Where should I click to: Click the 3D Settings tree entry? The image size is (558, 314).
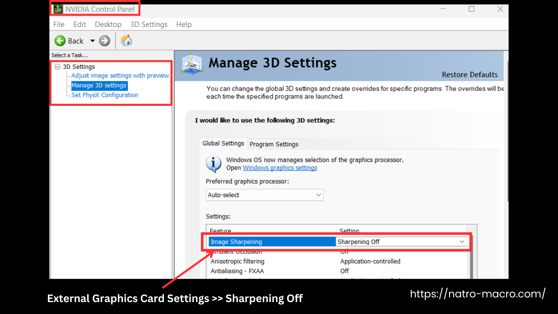(79, 67)
